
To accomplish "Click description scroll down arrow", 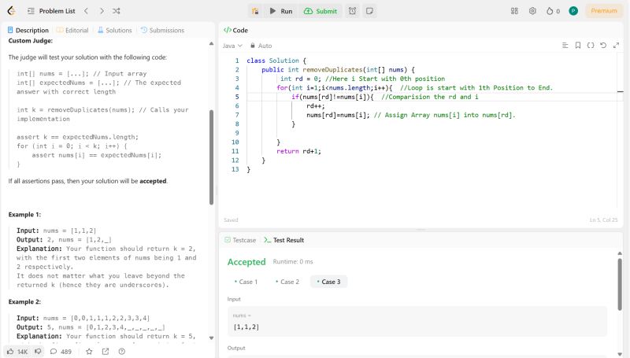I will coord(211,338).
